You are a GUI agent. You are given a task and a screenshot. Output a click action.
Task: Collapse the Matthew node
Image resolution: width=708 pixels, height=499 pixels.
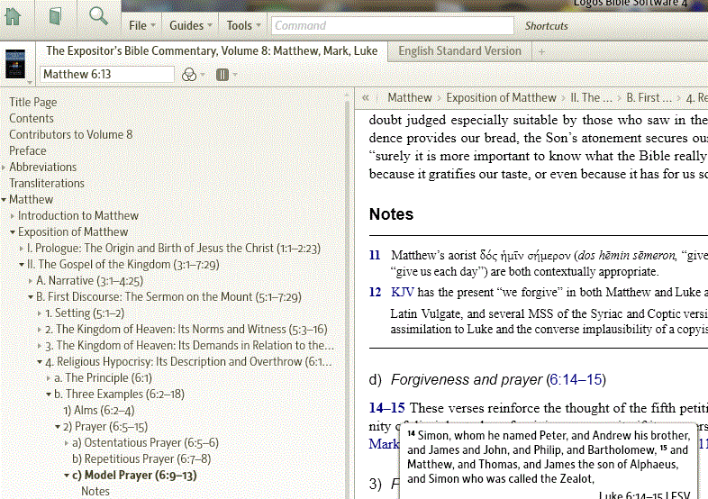[x=4, y=200]
